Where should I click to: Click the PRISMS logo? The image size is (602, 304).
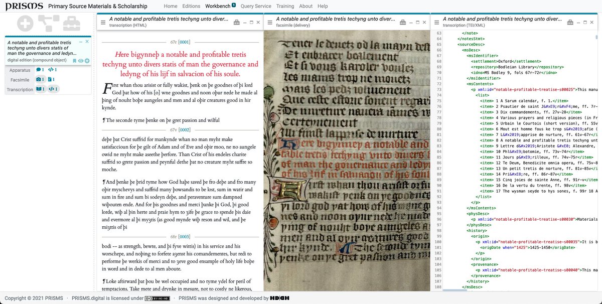[x=24, y=6]
